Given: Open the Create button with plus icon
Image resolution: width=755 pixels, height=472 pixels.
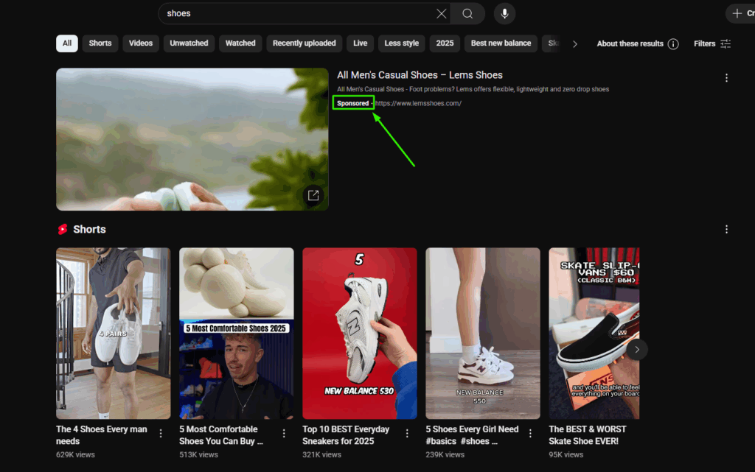Looking at the screenshot, I should [740, 13].
